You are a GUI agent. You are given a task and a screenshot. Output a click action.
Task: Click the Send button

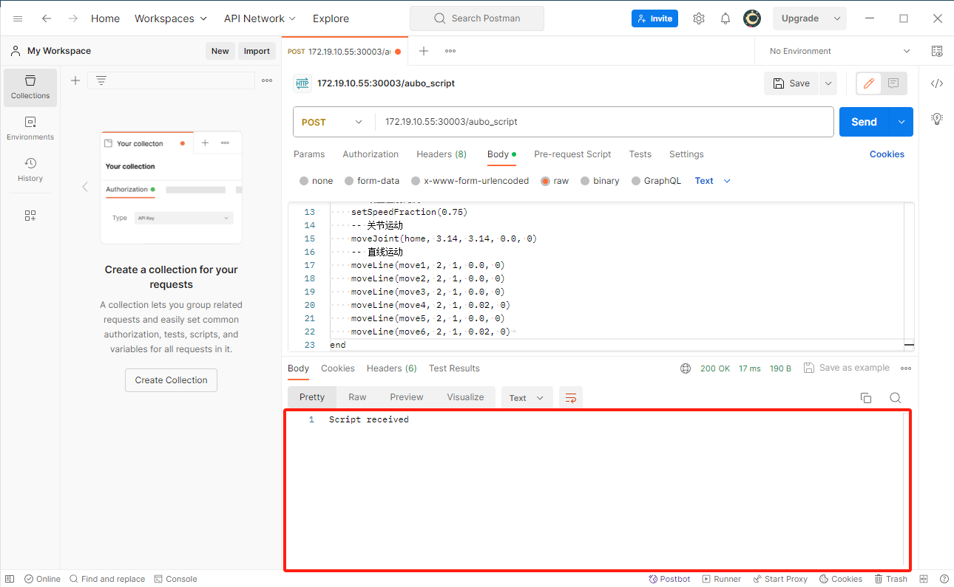click(x=864, y=122)
